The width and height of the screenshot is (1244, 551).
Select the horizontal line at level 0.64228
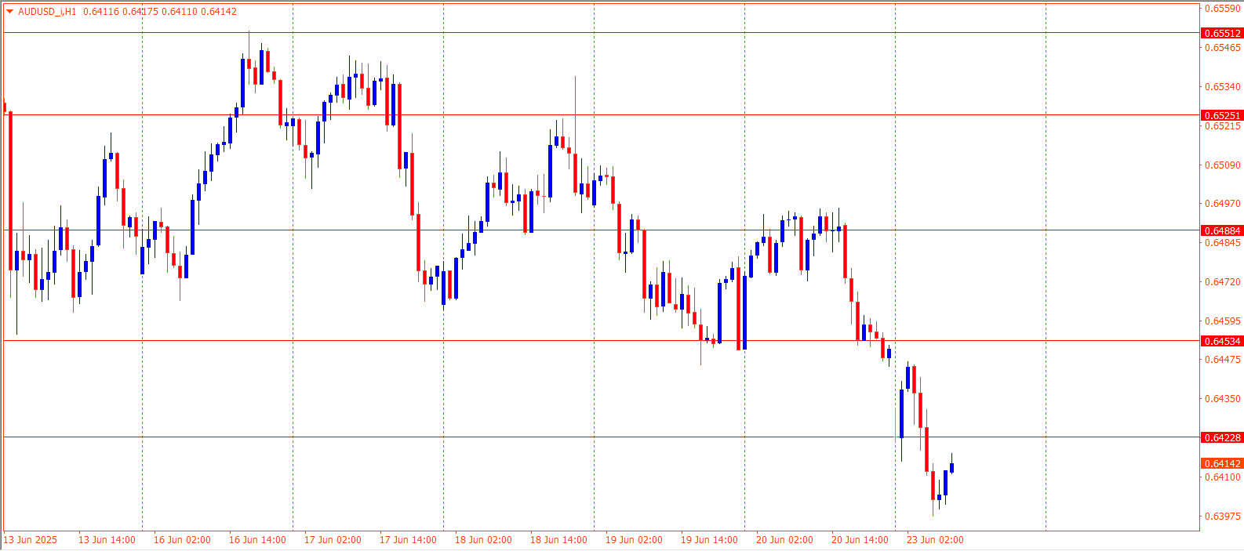click(x=601, y=437)
